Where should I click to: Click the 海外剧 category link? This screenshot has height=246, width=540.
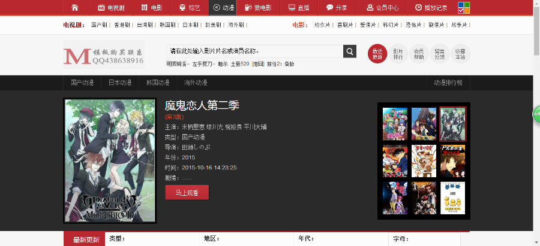click(236, 25)
